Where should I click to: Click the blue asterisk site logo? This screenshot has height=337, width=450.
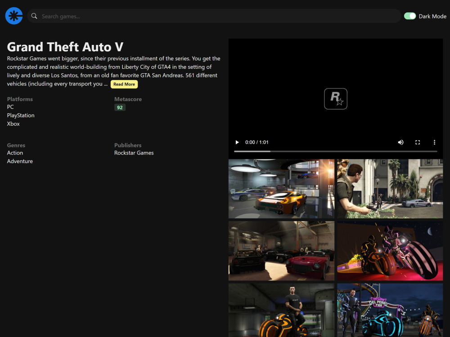pos(14,16)
